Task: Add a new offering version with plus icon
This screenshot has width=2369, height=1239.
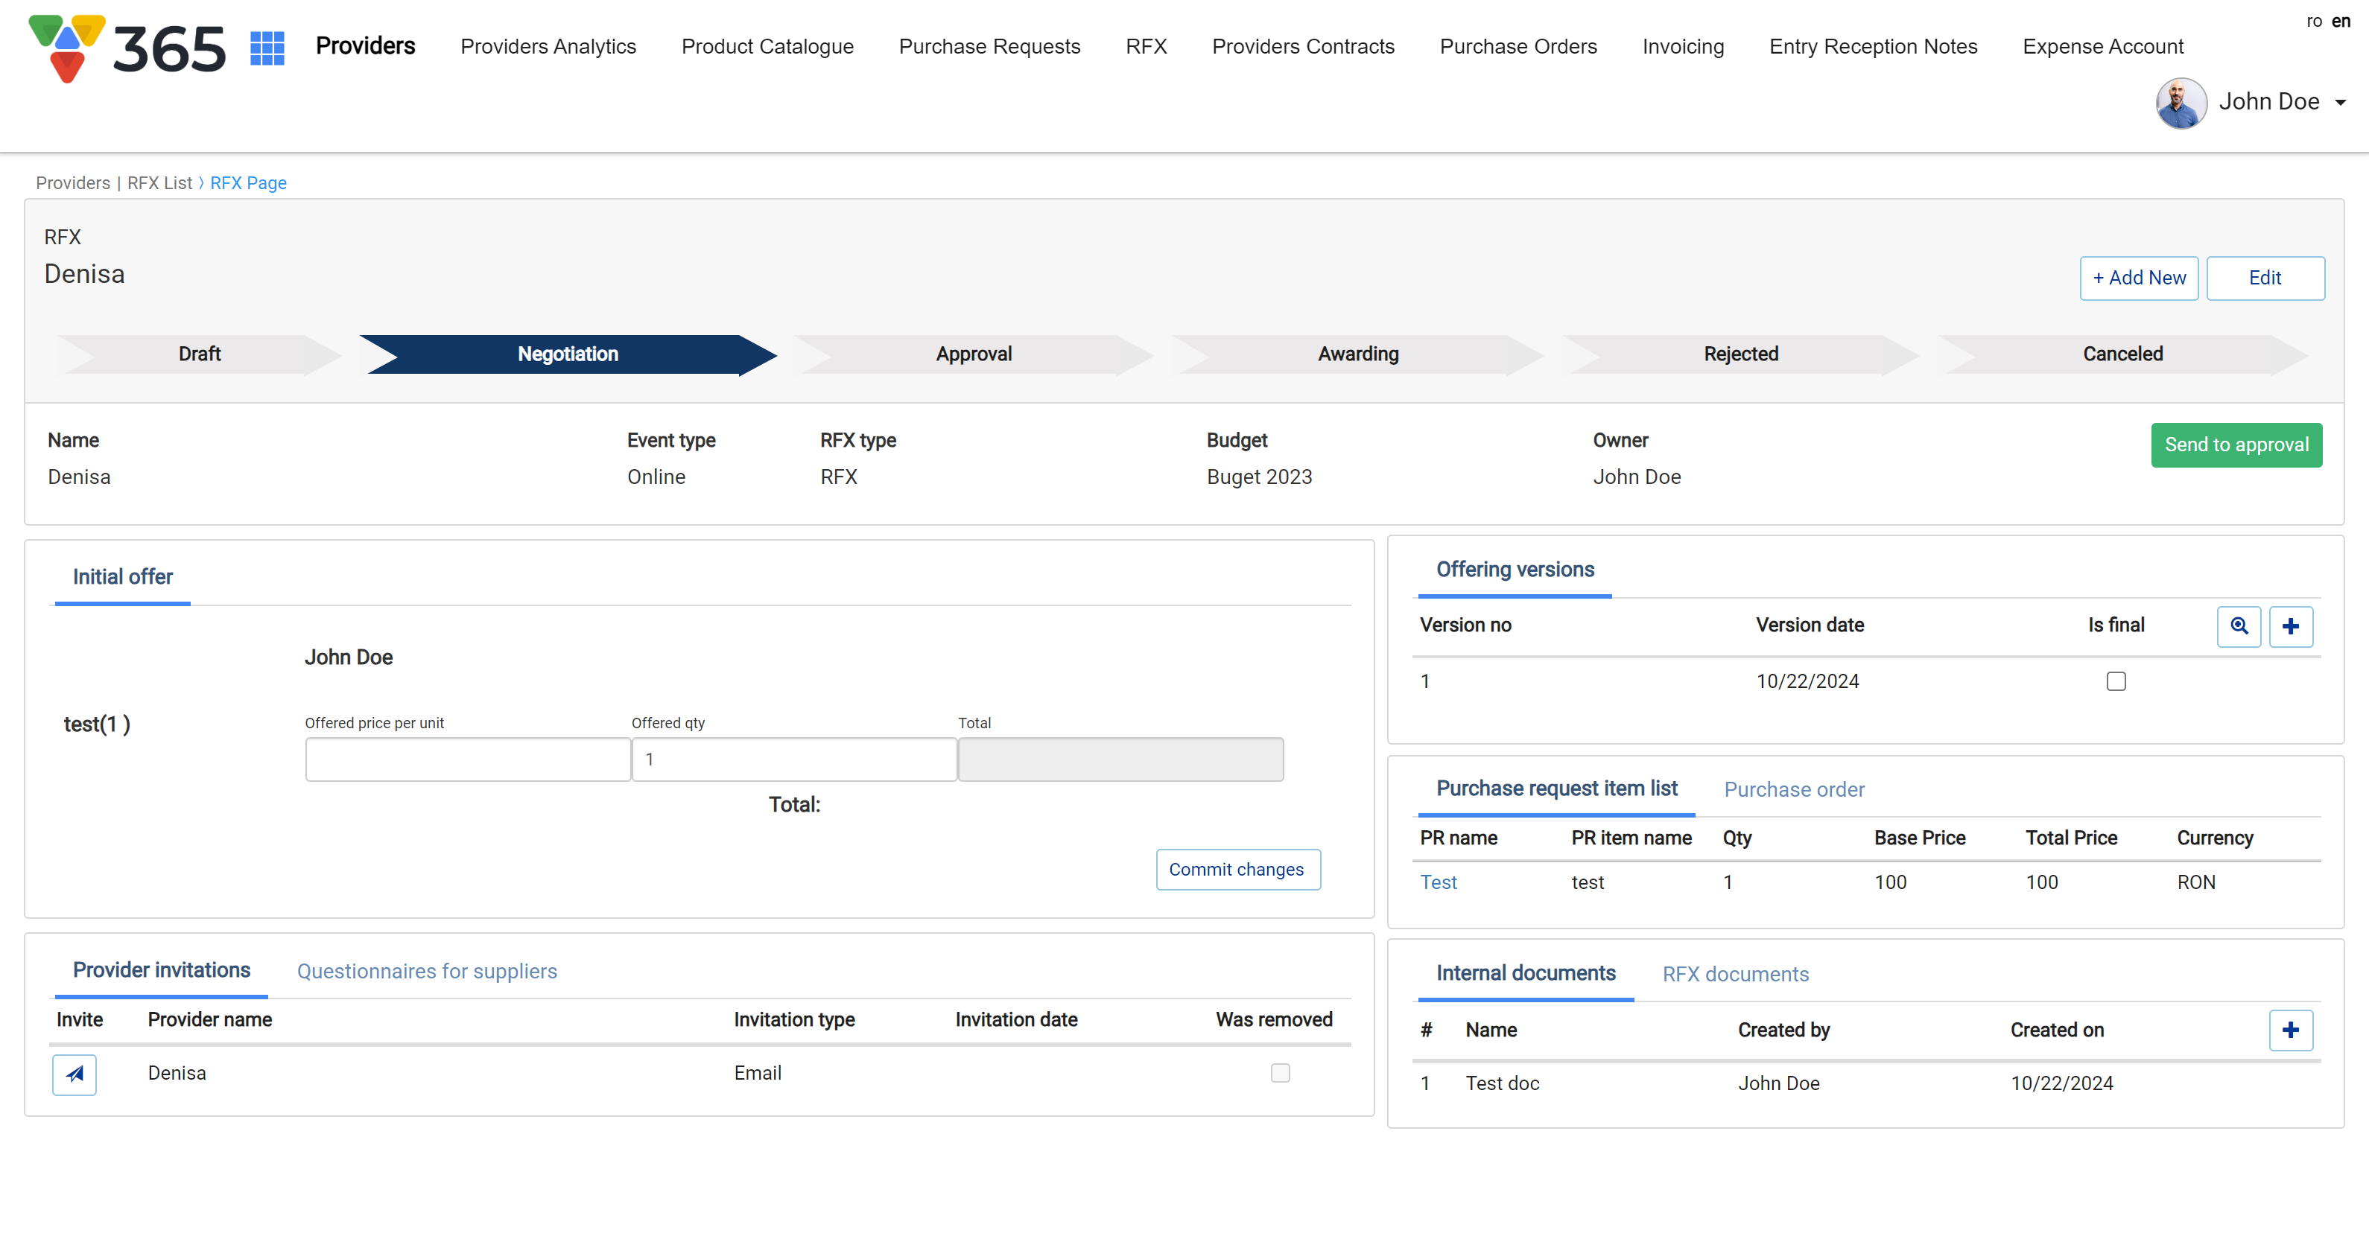Action: (x=2290, y=626)
